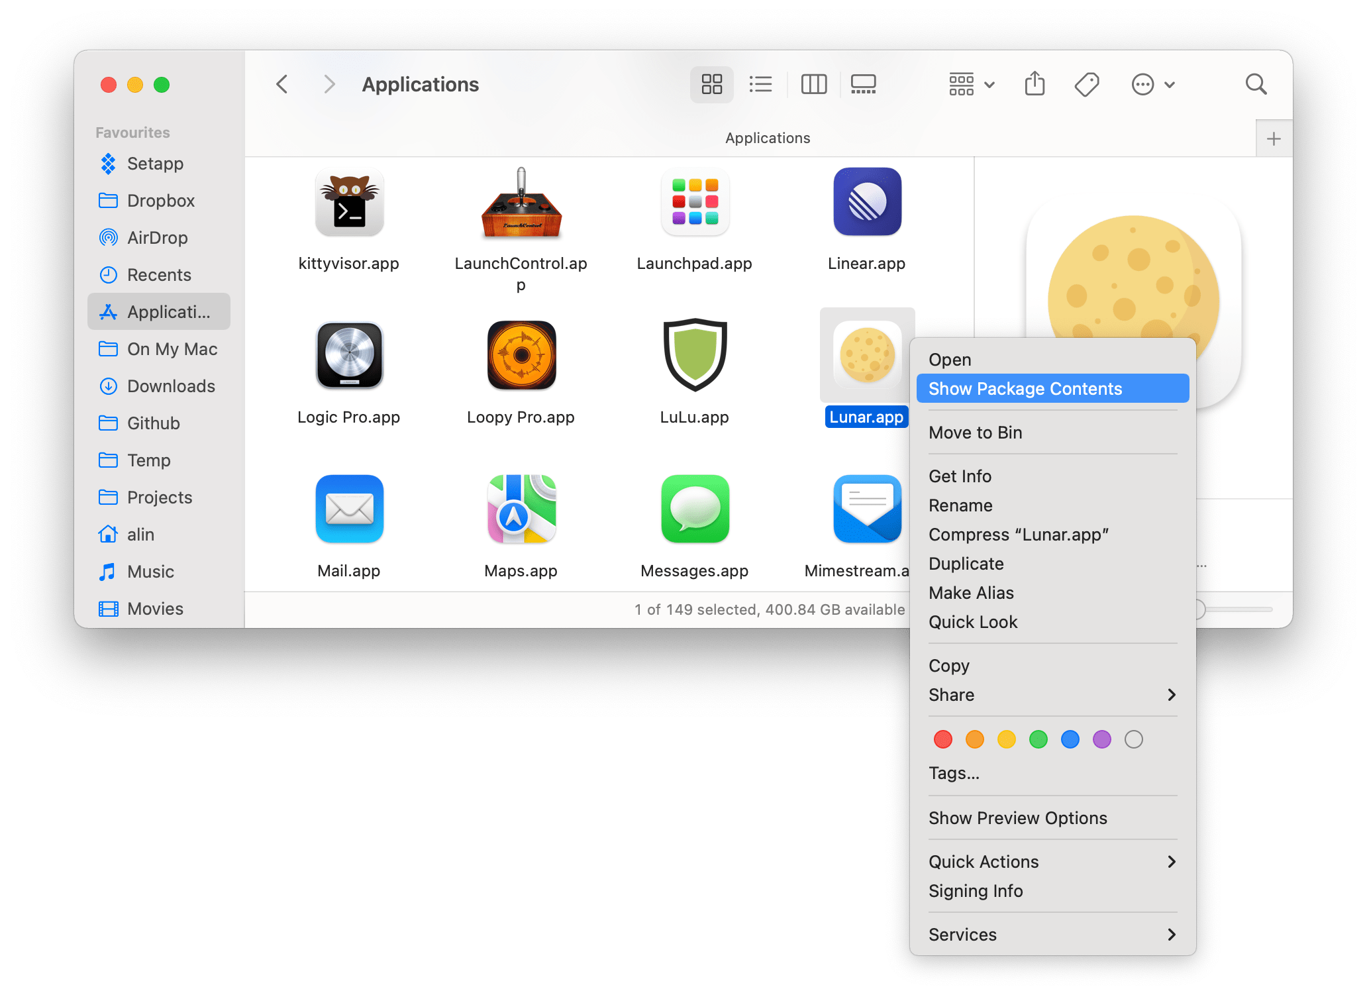
Task: Open Finder search magnifier
Action: point(1256,84)
